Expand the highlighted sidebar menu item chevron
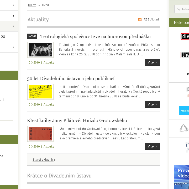 click(x=13, y=26)
